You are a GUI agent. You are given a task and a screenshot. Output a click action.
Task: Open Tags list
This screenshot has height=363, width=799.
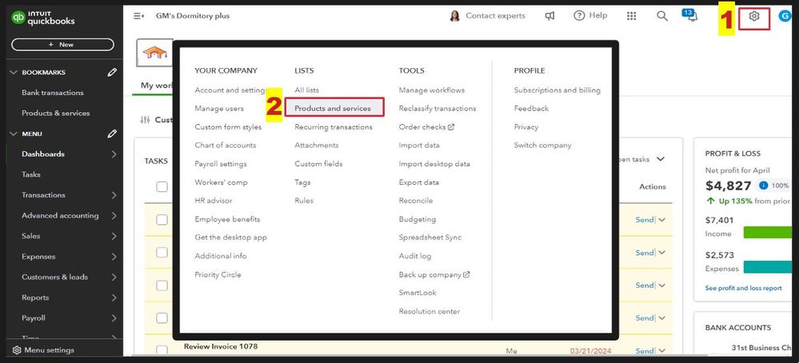tap(302, 182)
